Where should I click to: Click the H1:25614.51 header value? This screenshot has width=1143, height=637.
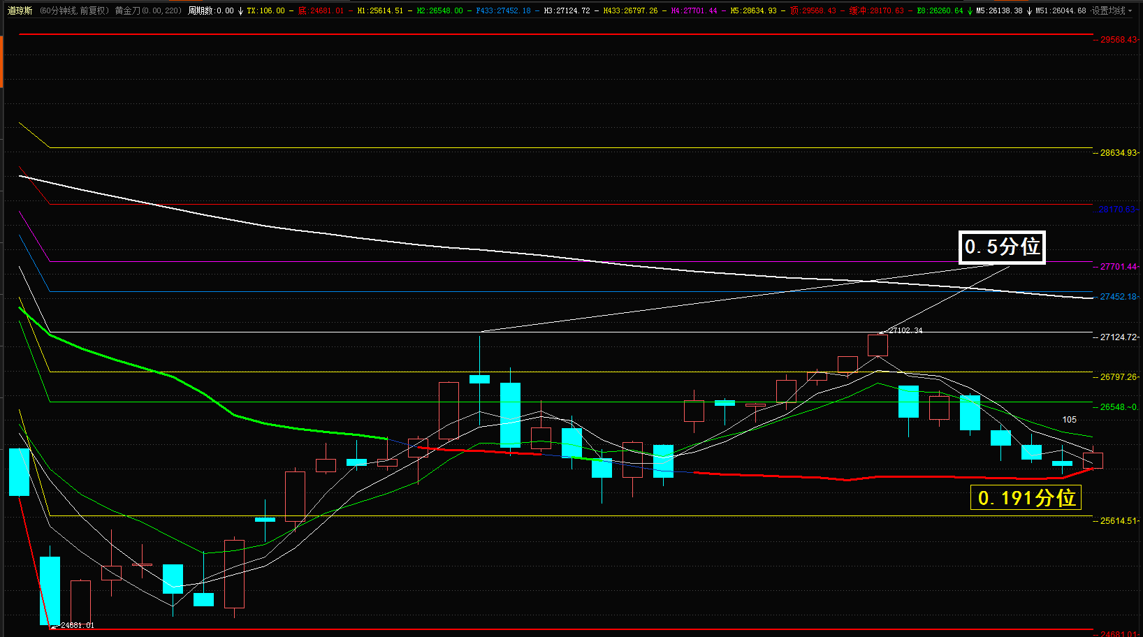coord(380,10)
